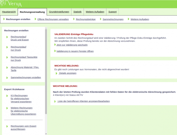Click arrow icon beside Abrechnung Material
177x135 pixels.
7,68
